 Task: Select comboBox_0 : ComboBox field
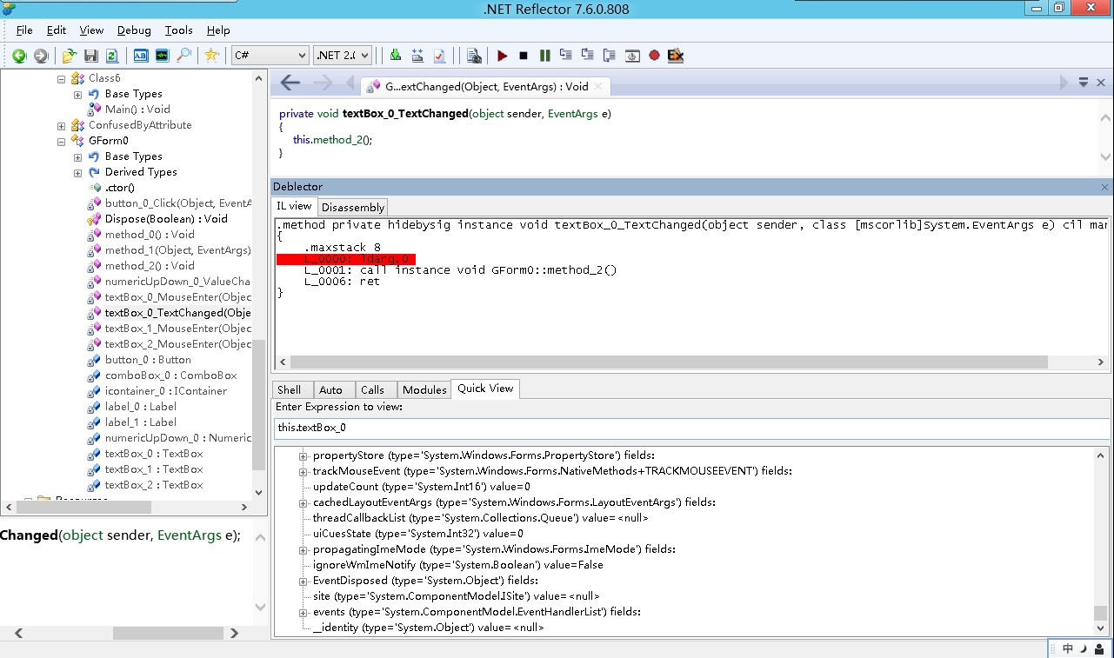pos(170,376)
